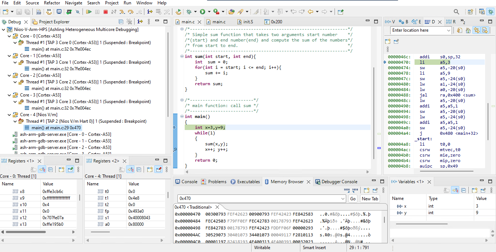Collapse the Core - 0 [Cortex-A53] node
Viewport: 496px width, 252px height.
(9, 36)
